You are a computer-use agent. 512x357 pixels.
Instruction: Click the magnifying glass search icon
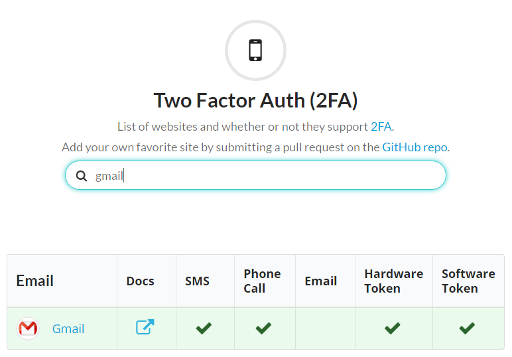[x=82, y=176]
